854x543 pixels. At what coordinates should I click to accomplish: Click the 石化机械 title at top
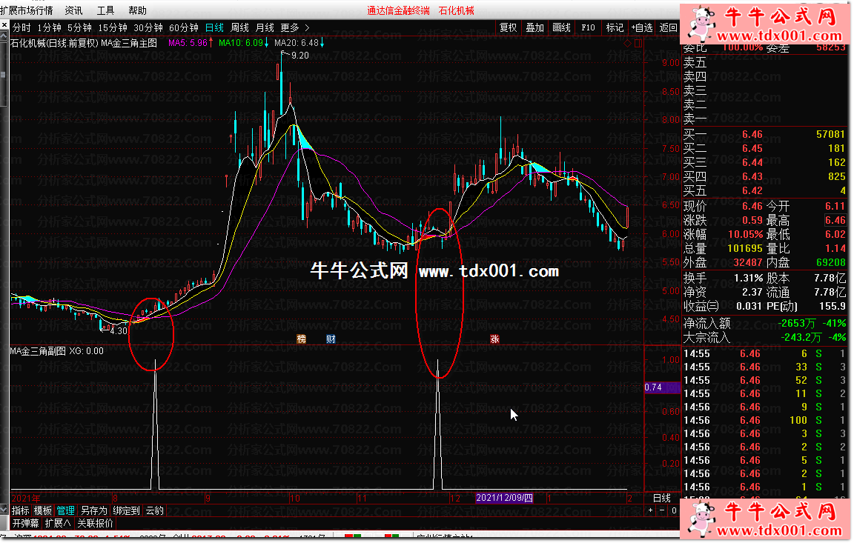[457, 10]
